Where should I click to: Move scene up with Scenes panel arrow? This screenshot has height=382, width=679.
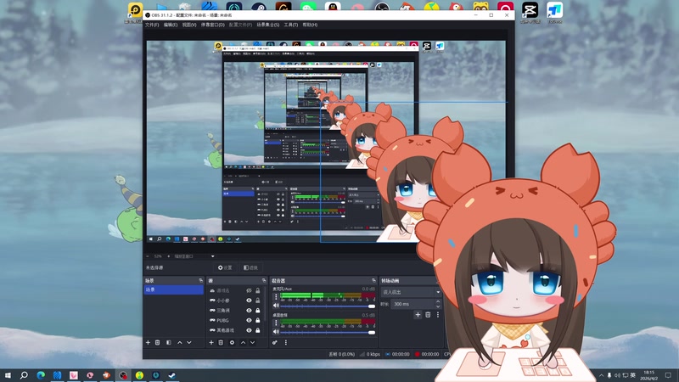coord(180,343)
